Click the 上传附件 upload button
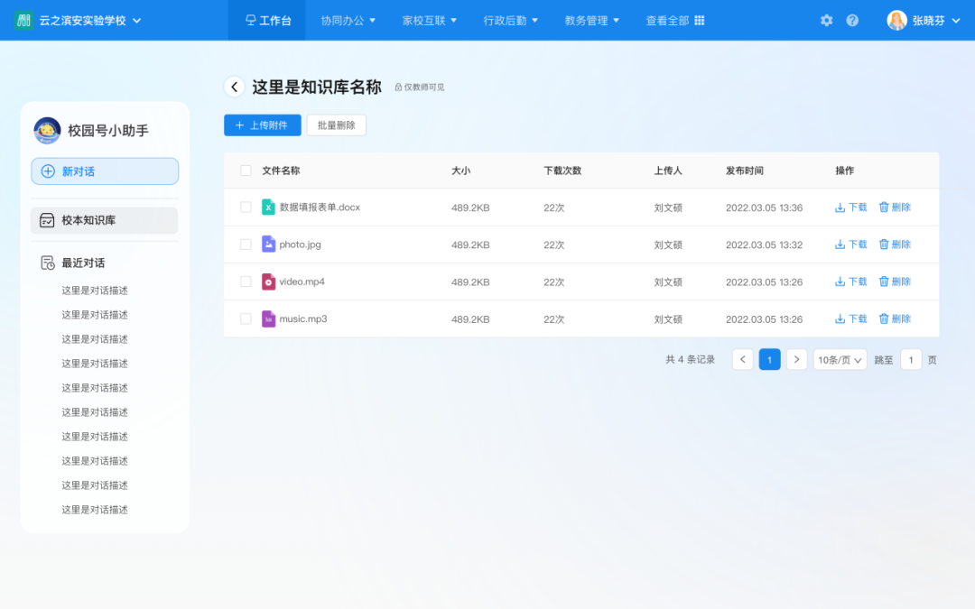This screenshot has width=975, height=609. pos(262,125)
